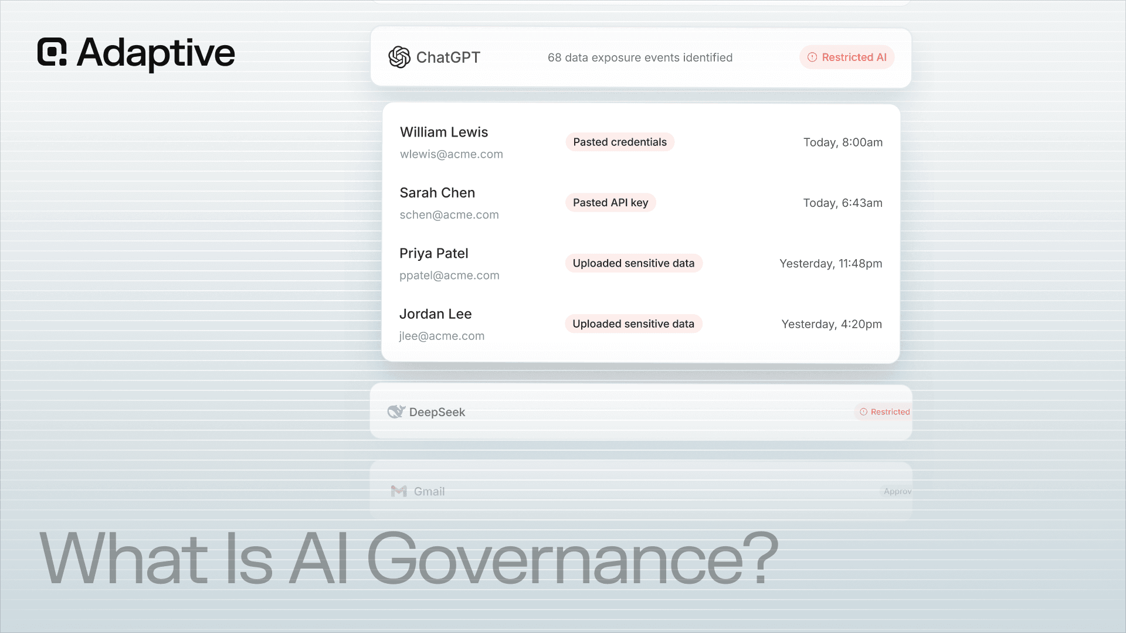Click the Restricted AI badge on ChatGPT
This screenshot has width=1126, height=633.
(847, 57)
